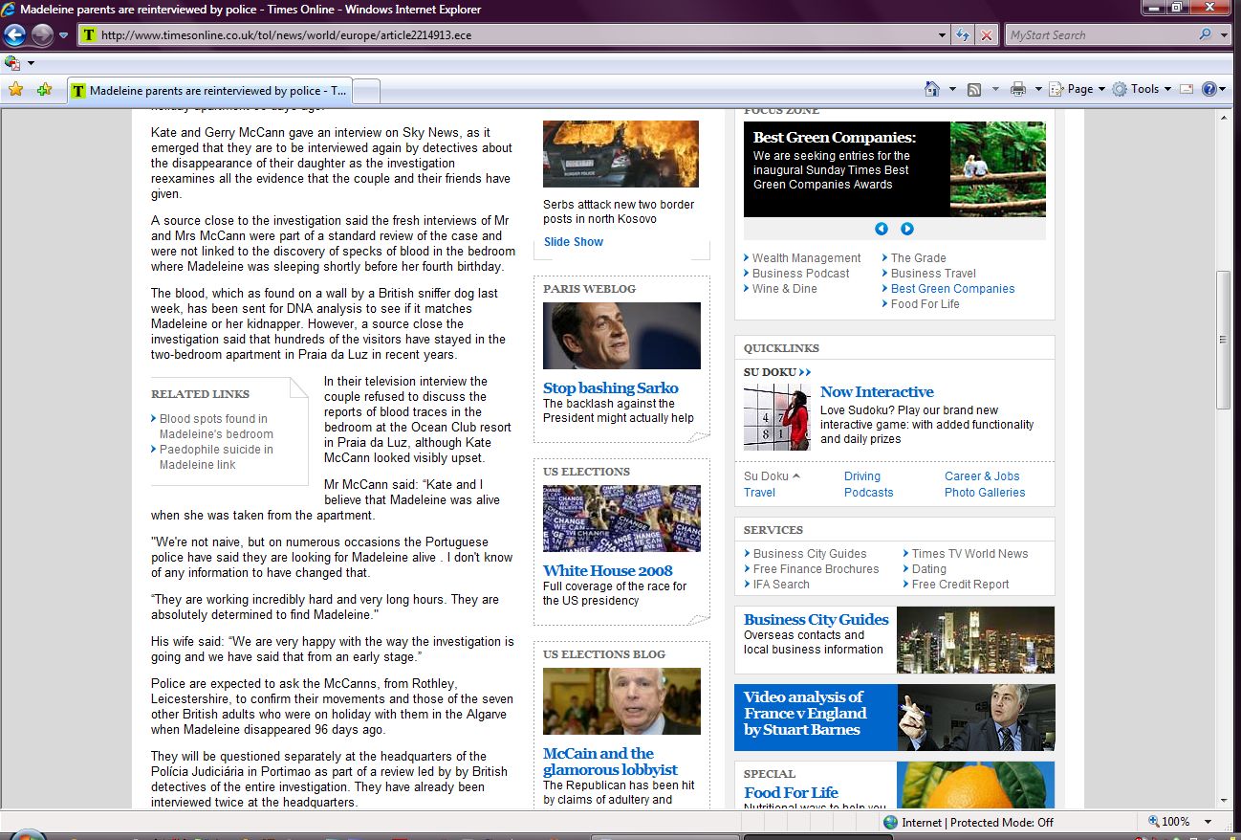
Task: Select the Madeleine article browser tab
Action: click(210, 91)
